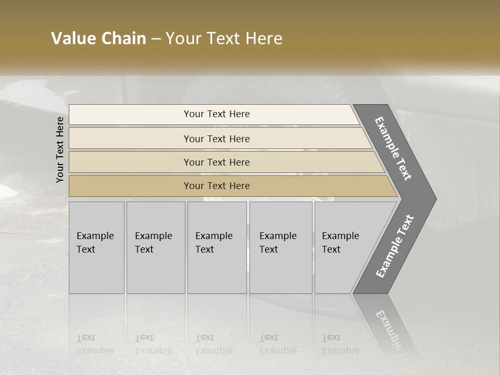Click the Value Chain slide title

pos(167,38)
